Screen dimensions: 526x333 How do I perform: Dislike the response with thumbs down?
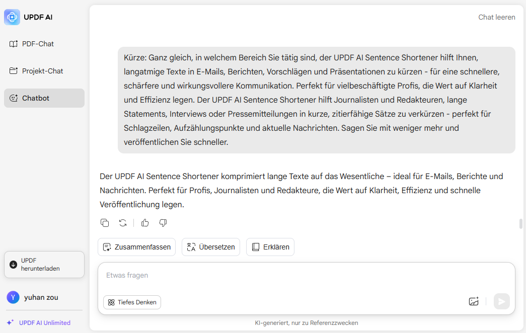pos(163,223)
